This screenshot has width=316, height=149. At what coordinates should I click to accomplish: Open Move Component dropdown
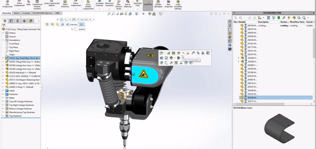click(x=76, y=9)
